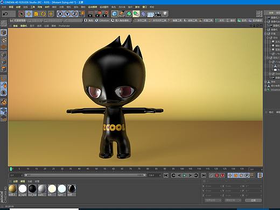The width and height of the screenshot is (280, 210).
Task: Select the spline pen tool icon
Action: (x=122, y=13)
